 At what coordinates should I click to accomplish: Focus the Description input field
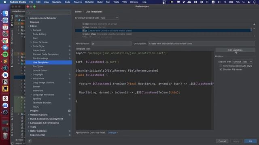tap(202, 43)
